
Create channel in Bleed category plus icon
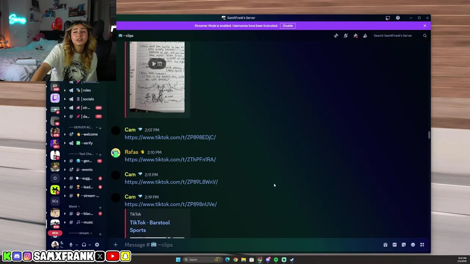[x=100, y=208]
